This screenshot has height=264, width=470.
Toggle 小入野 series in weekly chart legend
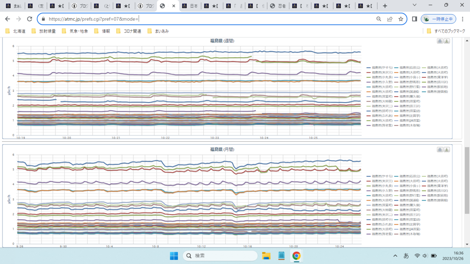coord(380,82)
